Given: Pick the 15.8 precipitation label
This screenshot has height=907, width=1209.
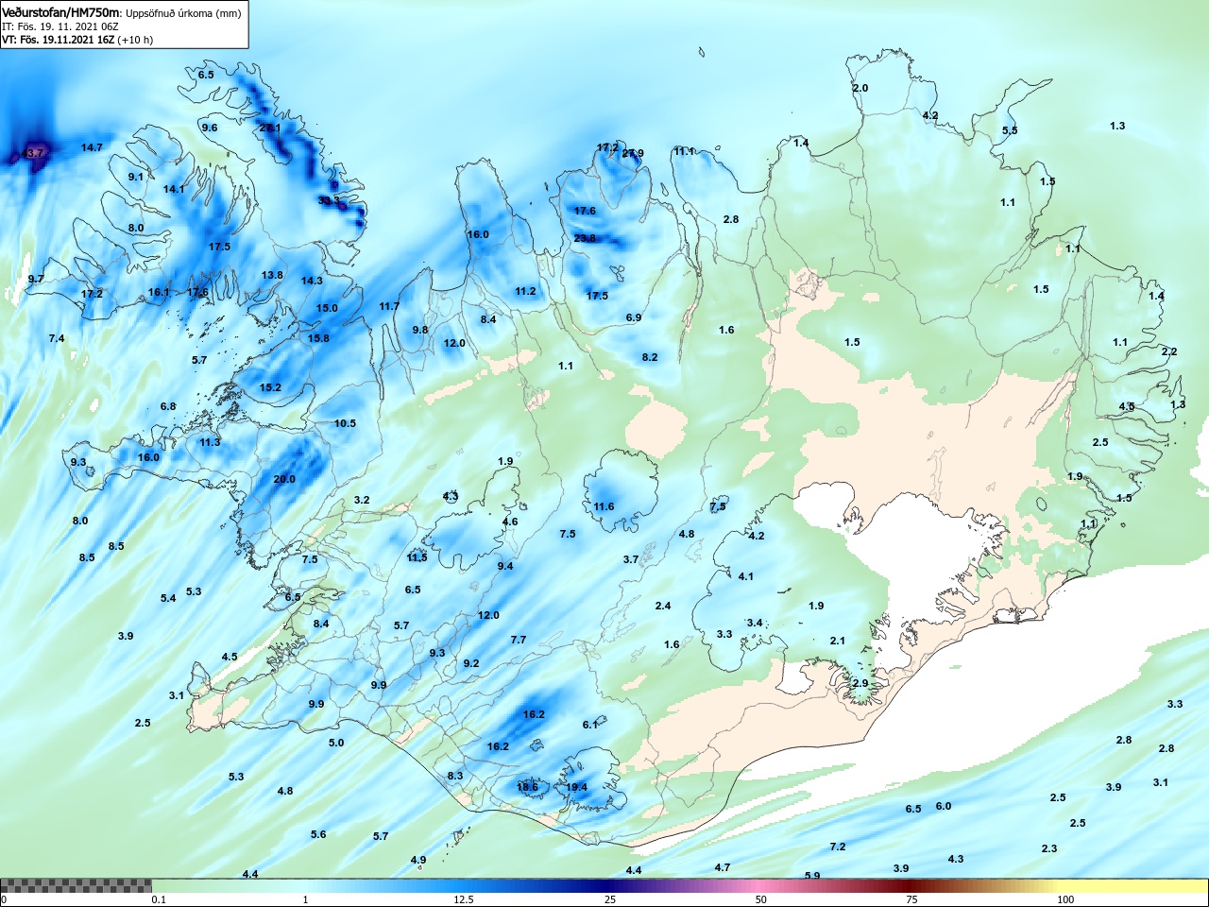Looking at the screenshot, I should 318,338.
